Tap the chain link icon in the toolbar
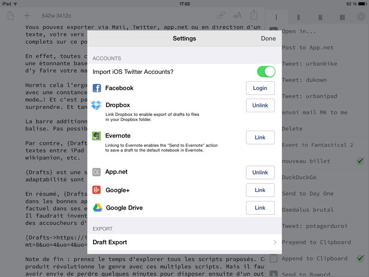Screen dimensions: 369x277 221,15
